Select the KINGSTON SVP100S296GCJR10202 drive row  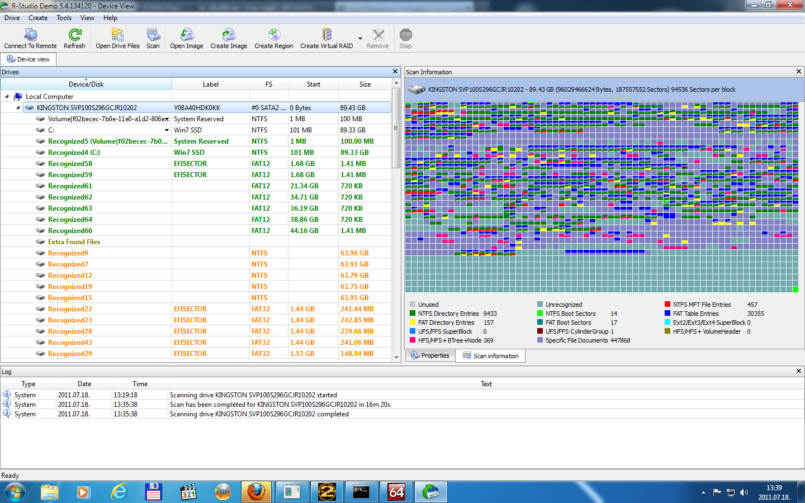coord(207,108)
